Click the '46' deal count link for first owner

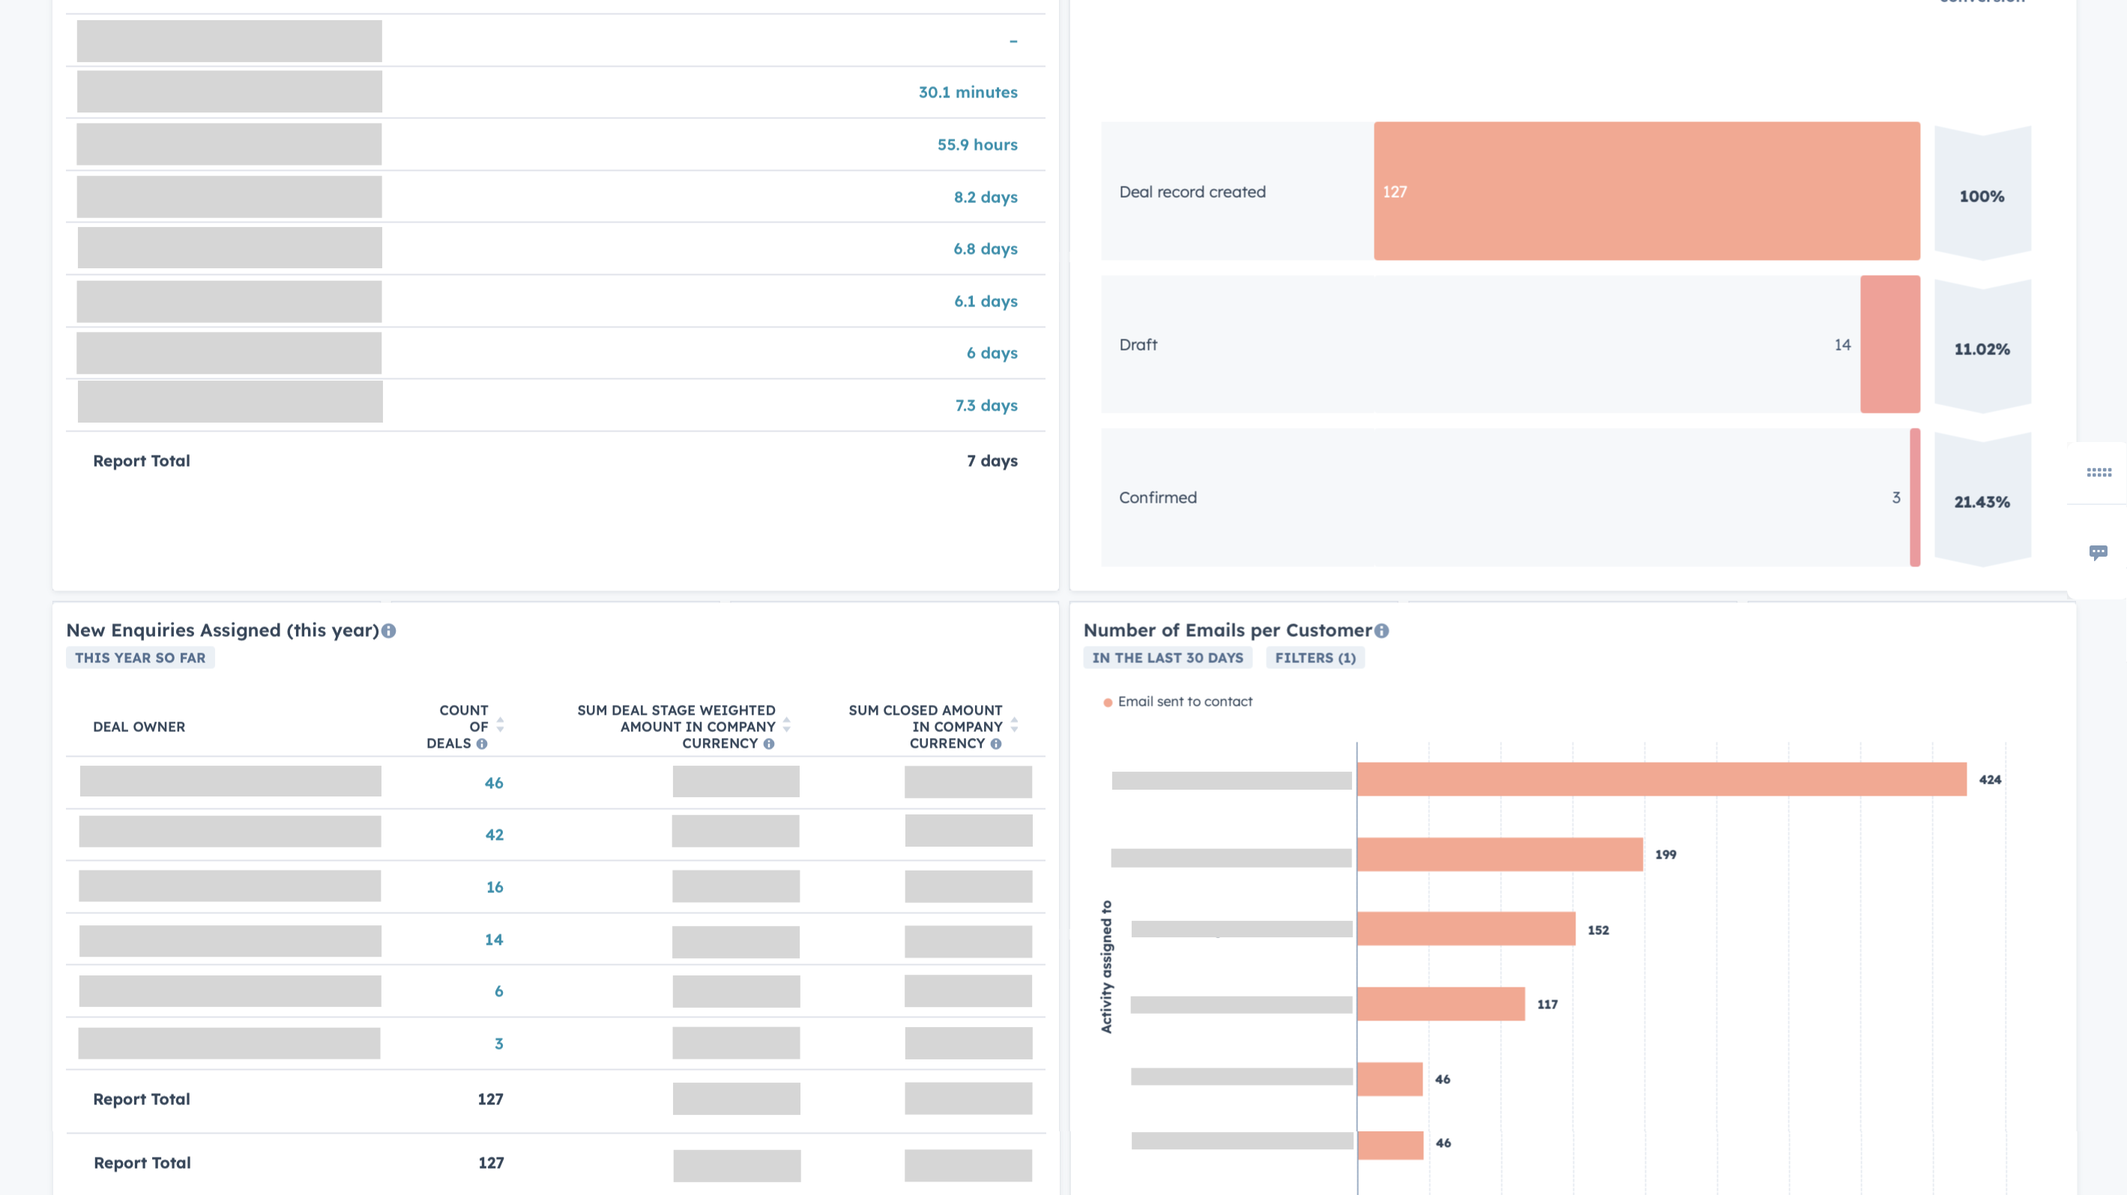[494, 781]
